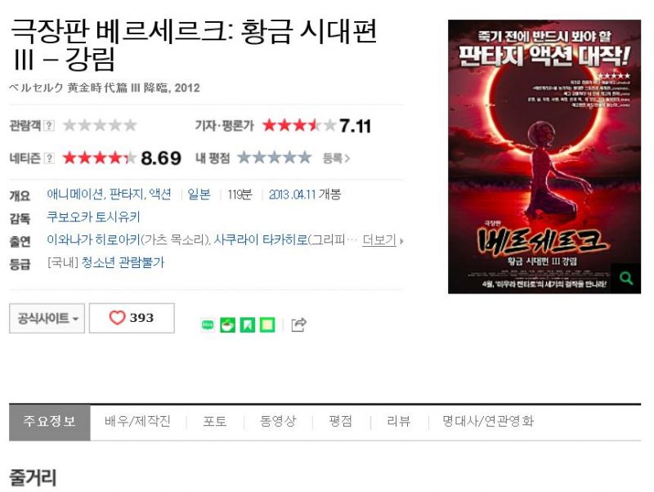Open the 청소년 관람불가 rating link
The width and height of the screenshot is (654, 492).
coord(123,262)
